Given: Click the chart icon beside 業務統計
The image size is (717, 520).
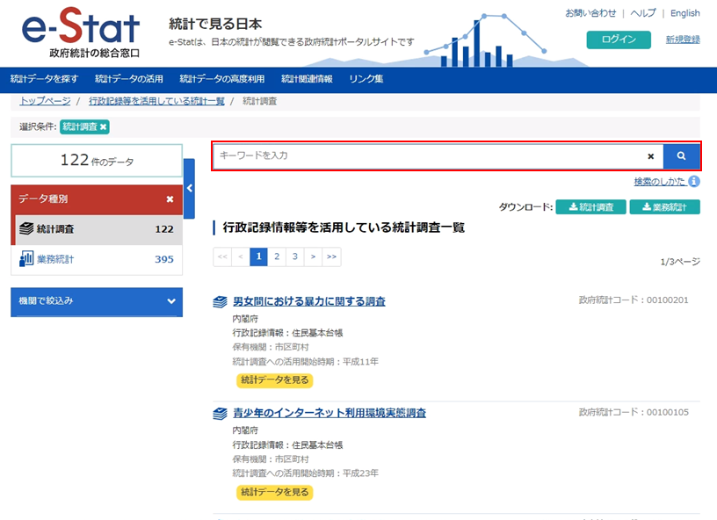Looking at the screenshot, I should click(x=26, y=258).
